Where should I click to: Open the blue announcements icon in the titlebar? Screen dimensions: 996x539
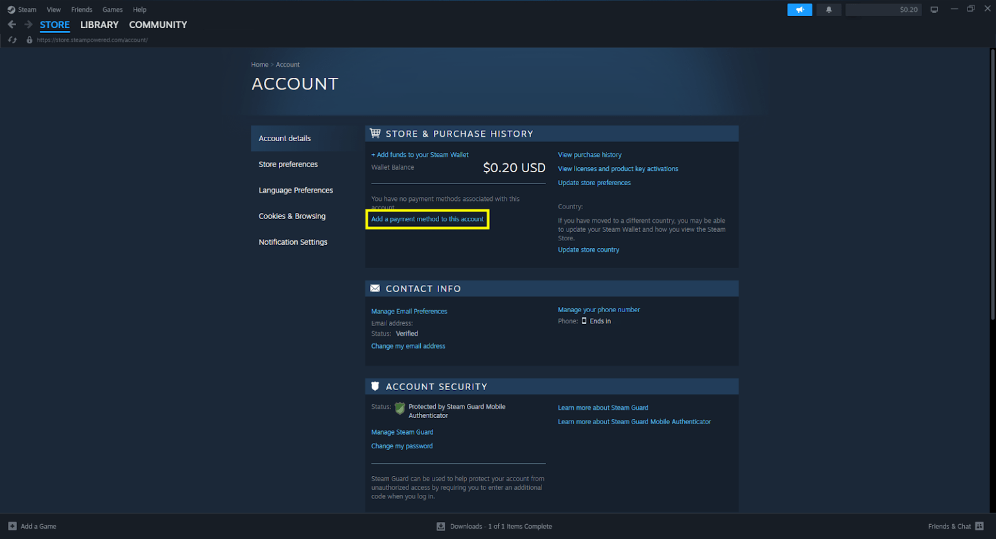click(x=800, y=9)
